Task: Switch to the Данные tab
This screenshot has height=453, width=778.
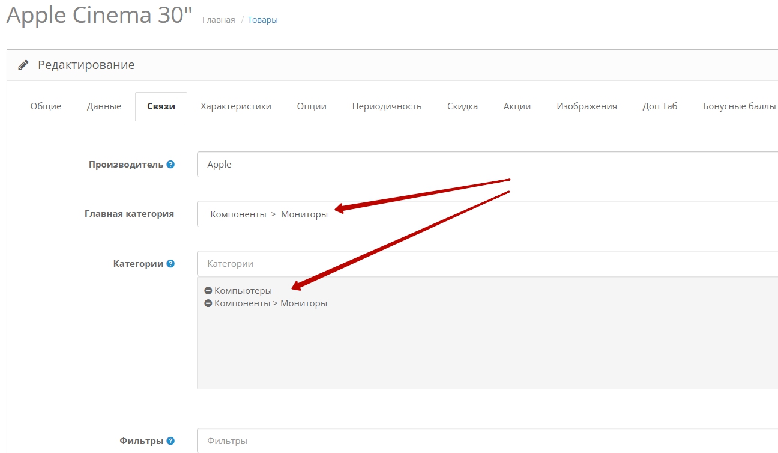Action: point(104,106)
